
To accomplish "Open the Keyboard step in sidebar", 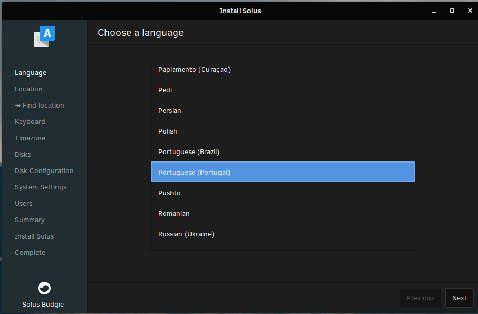I will (x=30, y=121).
